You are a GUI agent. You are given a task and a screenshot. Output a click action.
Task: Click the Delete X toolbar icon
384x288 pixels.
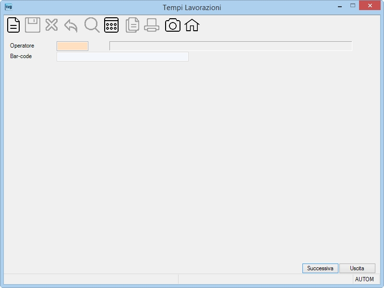51,25
